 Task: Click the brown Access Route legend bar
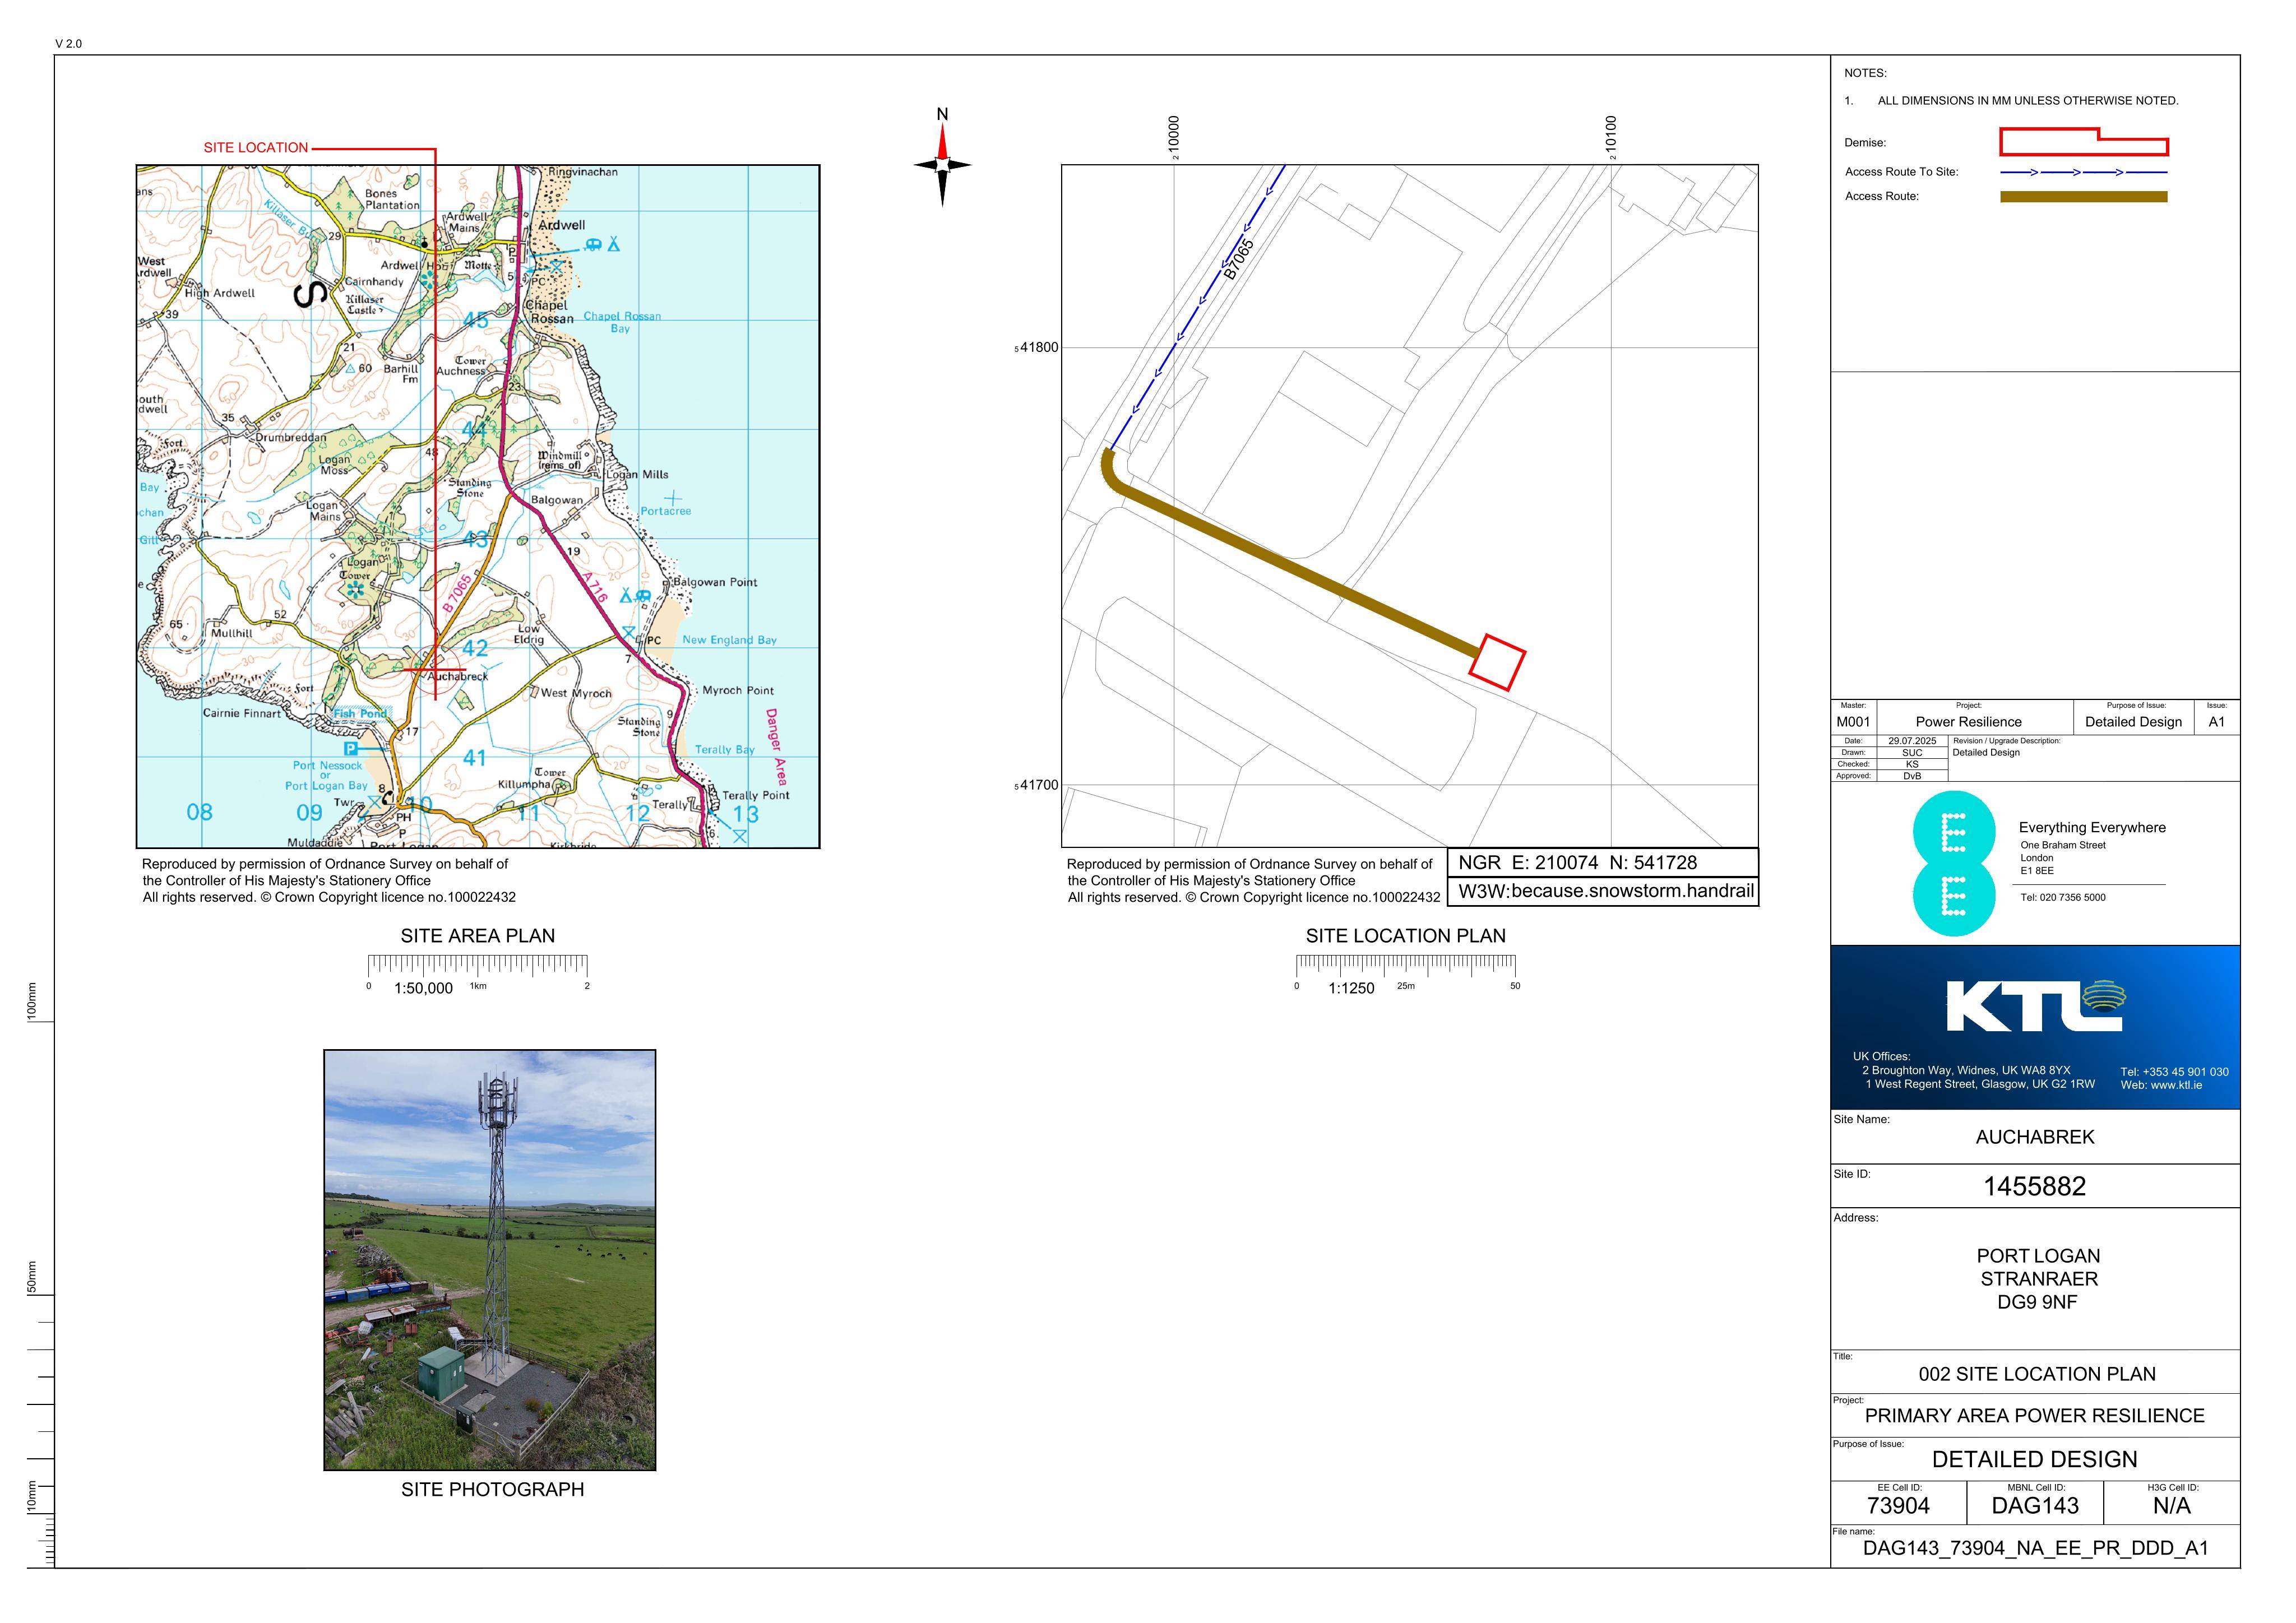2084,197
